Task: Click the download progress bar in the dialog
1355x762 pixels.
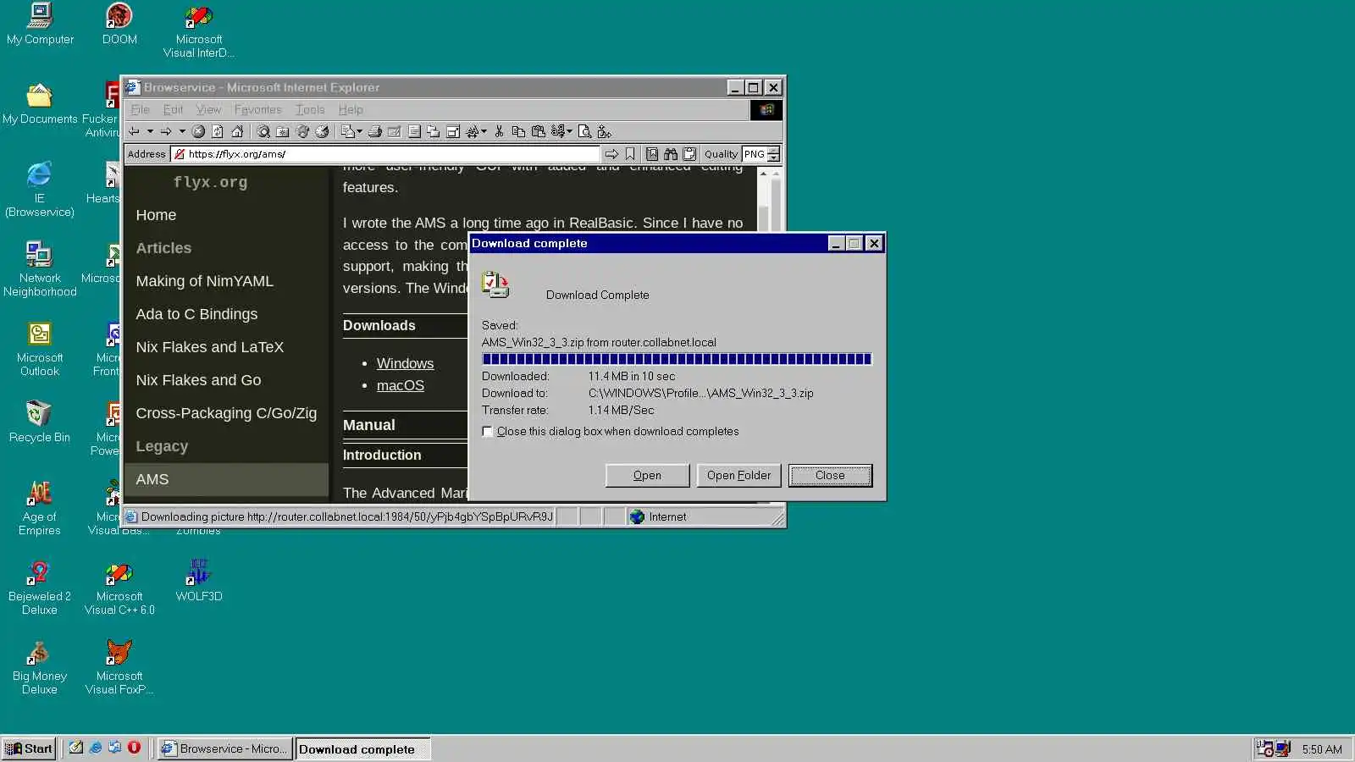Action: 677,359
